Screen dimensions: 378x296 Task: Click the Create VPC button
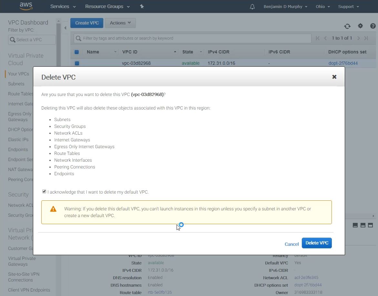pos(87,23)
